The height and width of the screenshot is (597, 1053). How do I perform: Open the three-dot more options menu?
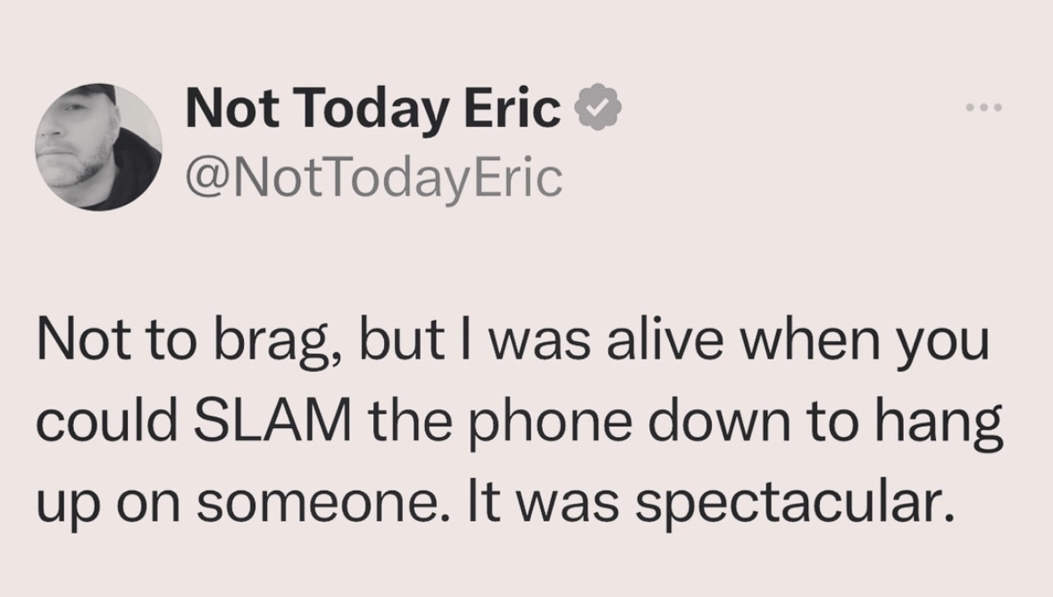click(985, 108)
